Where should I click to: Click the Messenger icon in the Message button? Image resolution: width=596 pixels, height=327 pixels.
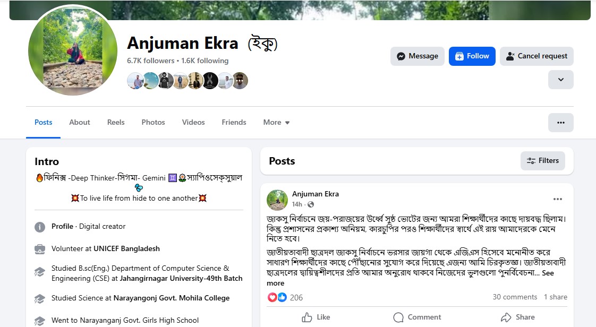click(401, 56)
